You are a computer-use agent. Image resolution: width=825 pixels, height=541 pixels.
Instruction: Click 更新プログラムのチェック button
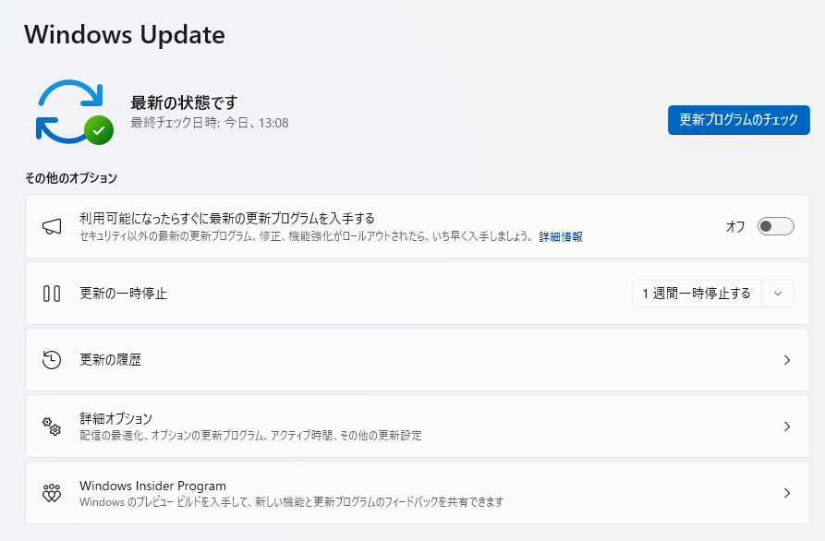739,120
